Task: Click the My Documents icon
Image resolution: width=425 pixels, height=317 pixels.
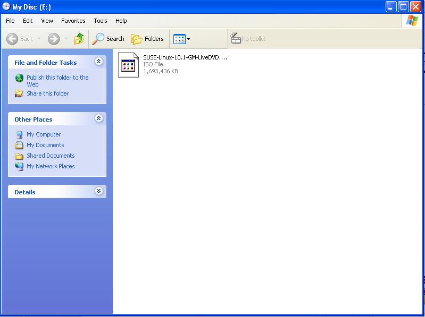Action: click(x=19, y=145)
